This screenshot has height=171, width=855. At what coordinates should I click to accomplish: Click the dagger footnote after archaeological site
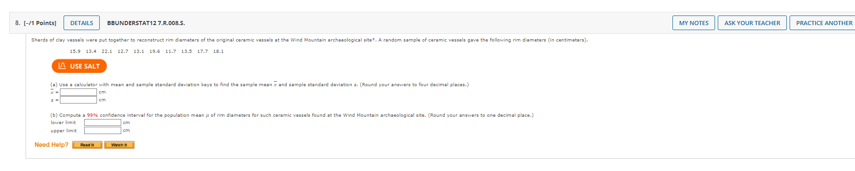[374, 39]
